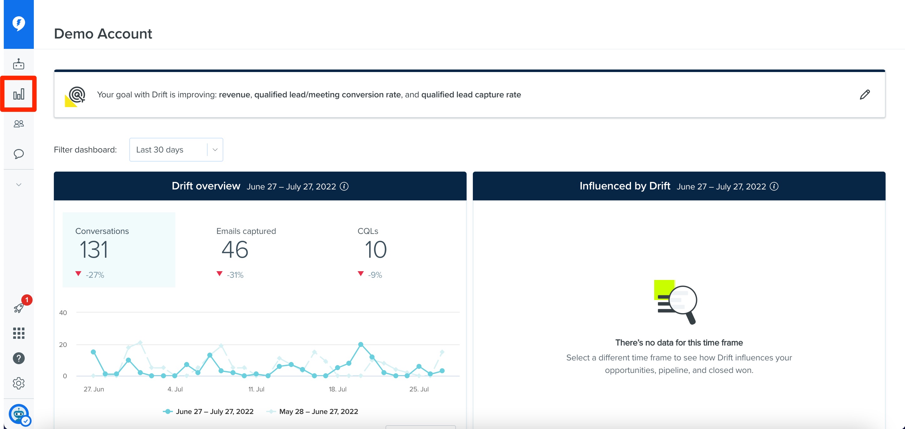Click the 27. Jun axis label

tap(94, 389)
